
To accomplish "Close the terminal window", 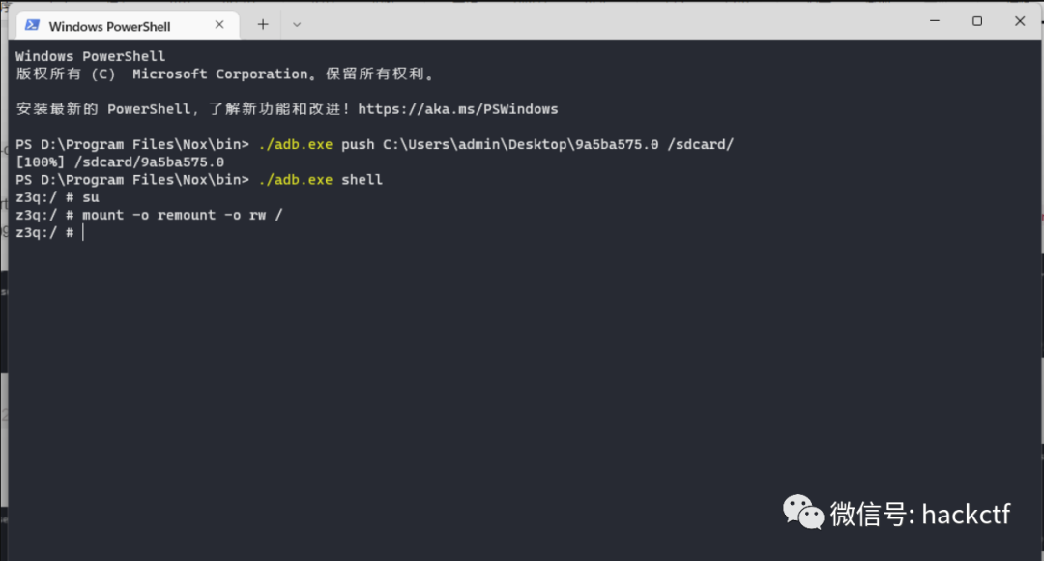I will [1020, 21].
